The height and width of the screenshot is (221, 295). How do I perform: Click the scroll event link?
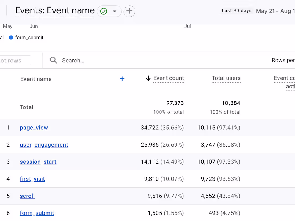coord(27,196)
